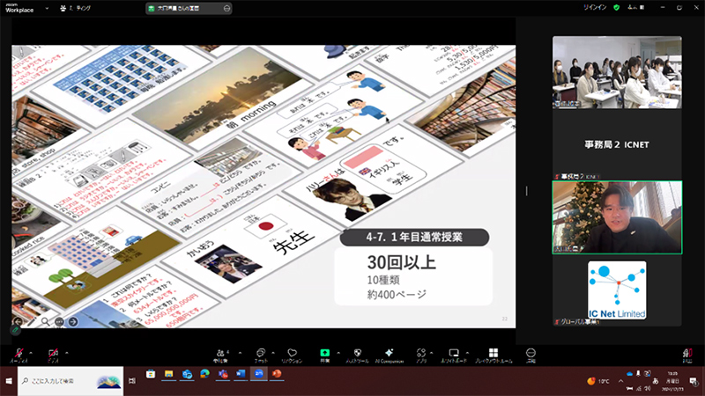
Task: Expand chat options caret
Action: (273, 353)
